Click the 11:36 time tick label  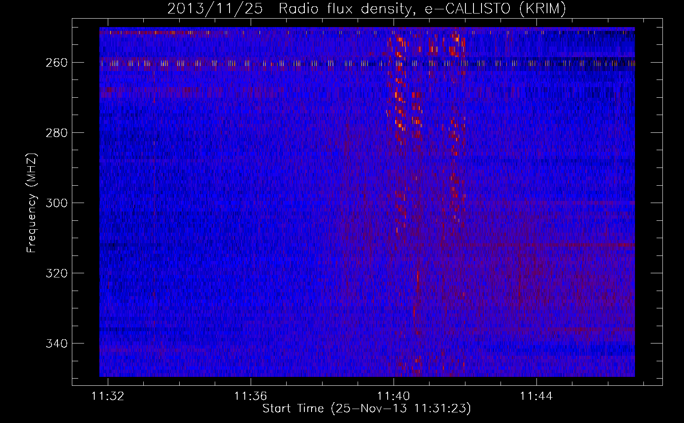click(251, 396)
